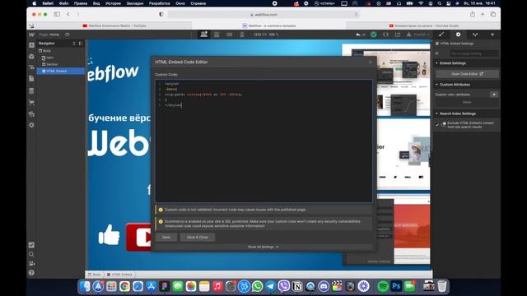Pin the Navigator panel
527x296 pixels.
coord(81,44)
